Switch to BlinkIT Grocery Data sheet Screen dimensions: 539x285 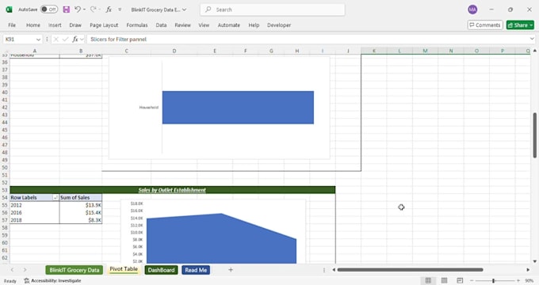click(x=75, y=270)
